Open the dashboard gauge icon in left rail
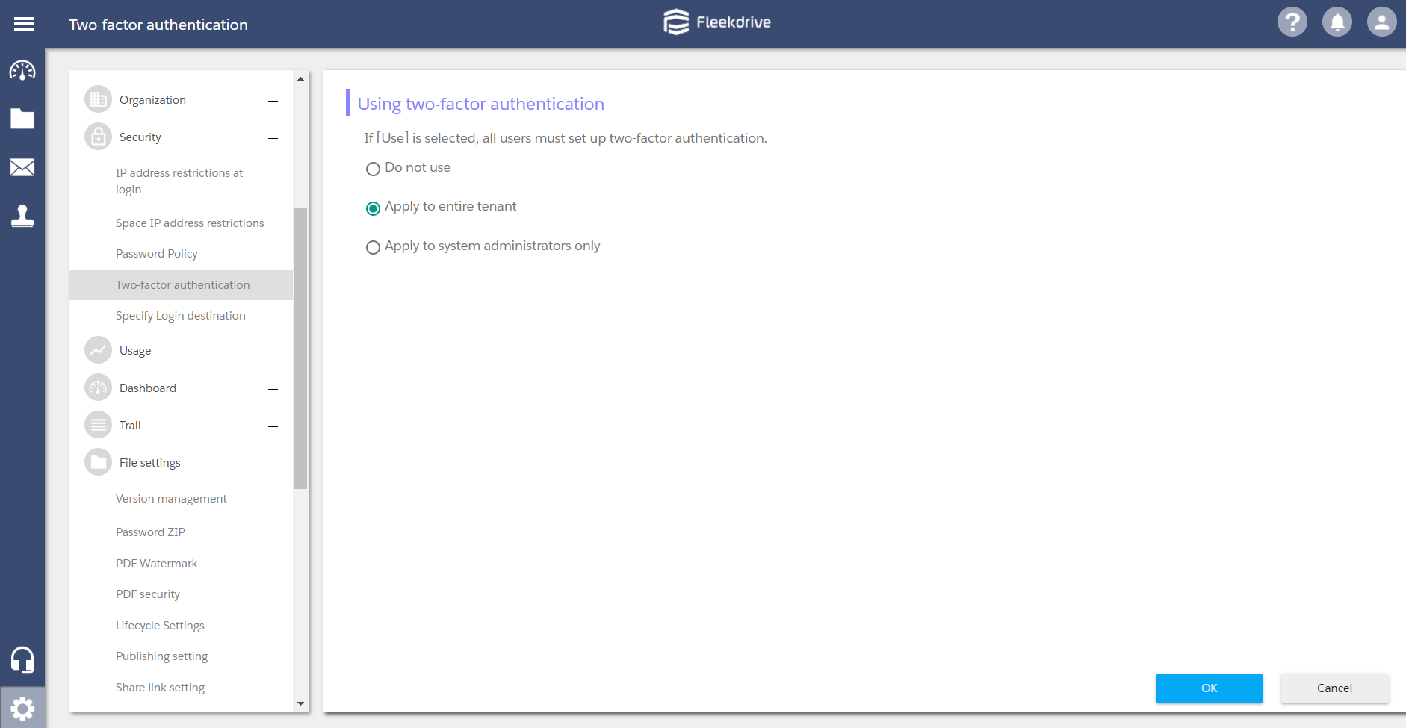1406x728 pixels. click(22, 71)
